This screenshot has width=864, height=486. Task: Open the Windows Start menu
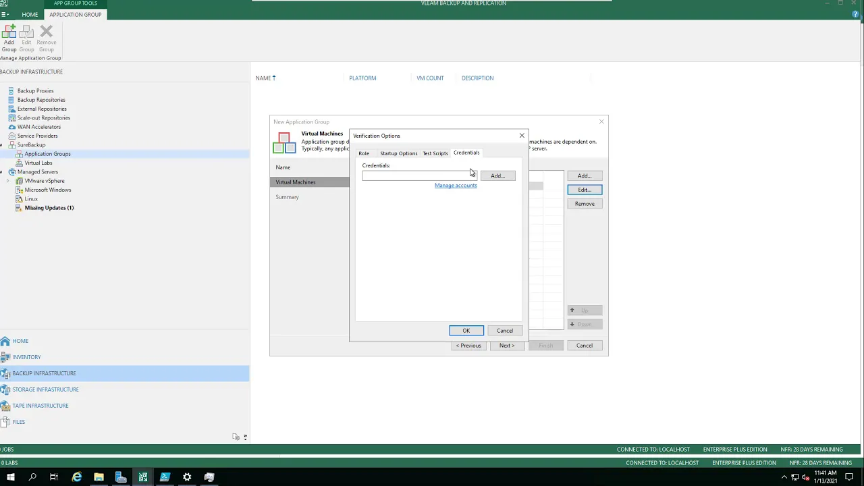point(10,477)
